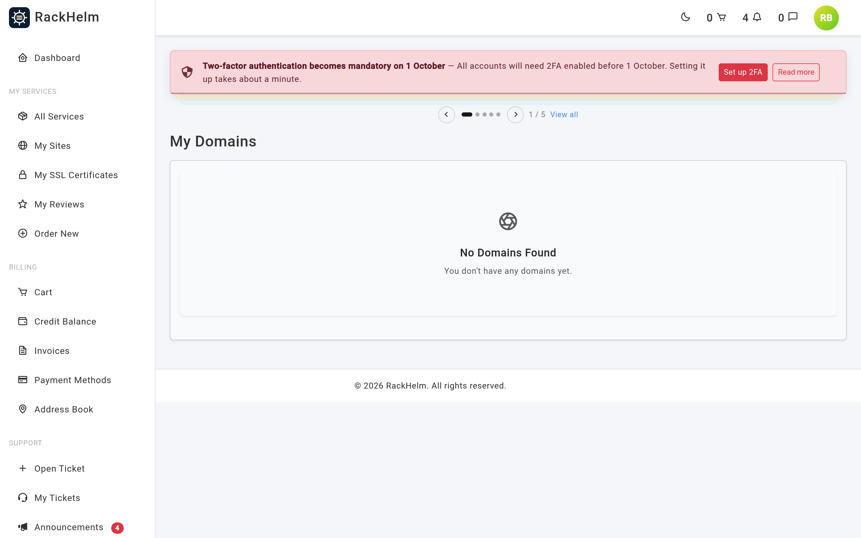
Task: Click the Dashboard home icon
Action: (x=23, y=58)
